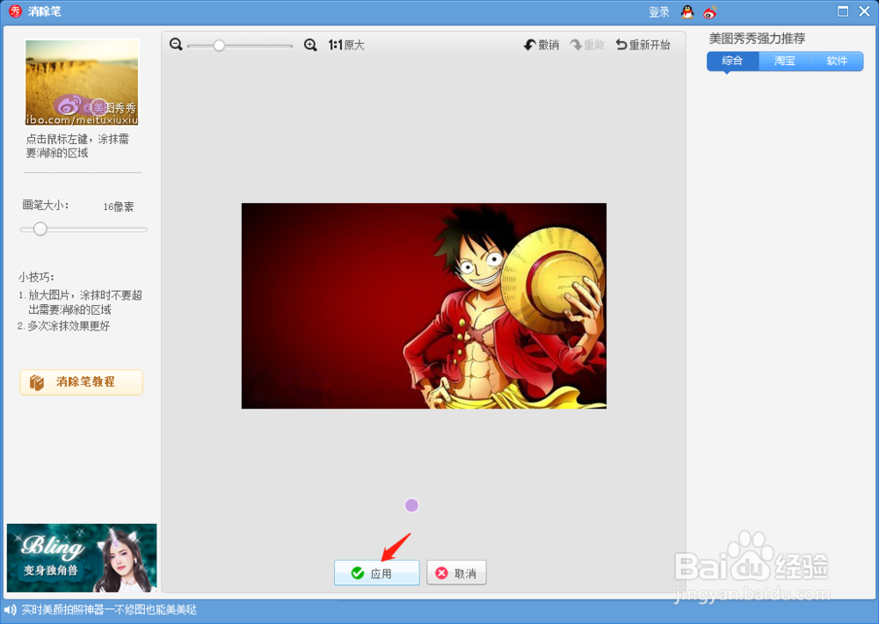Click the brush size slider handle
Screen dimensions: 879x624
(40, 229)
